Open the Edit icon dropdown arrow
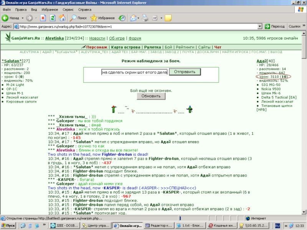 click(x=161, y=18)
